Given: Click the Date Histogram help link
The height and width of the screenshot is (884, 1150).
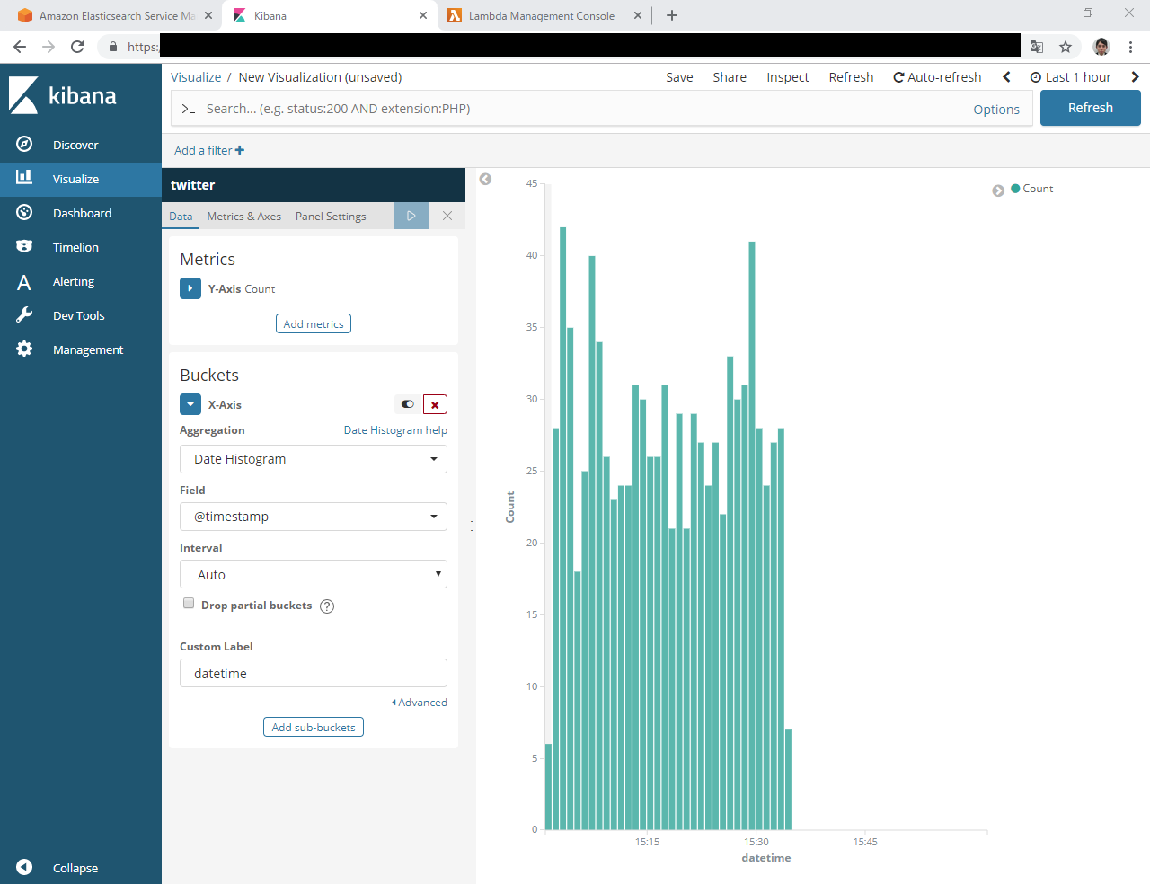Looking at the screenshot, I should (395, 430).
